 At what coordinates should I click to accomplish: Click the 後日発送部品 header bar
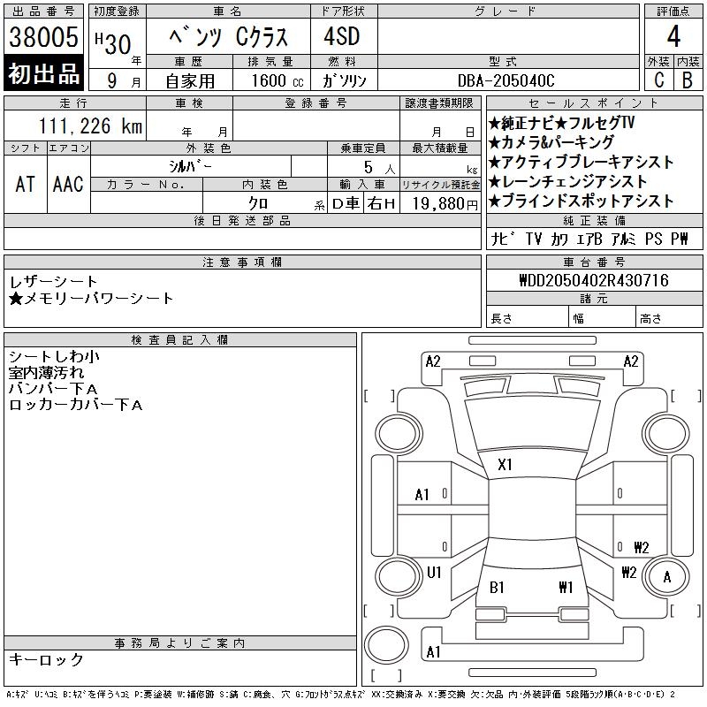point(242,220)
